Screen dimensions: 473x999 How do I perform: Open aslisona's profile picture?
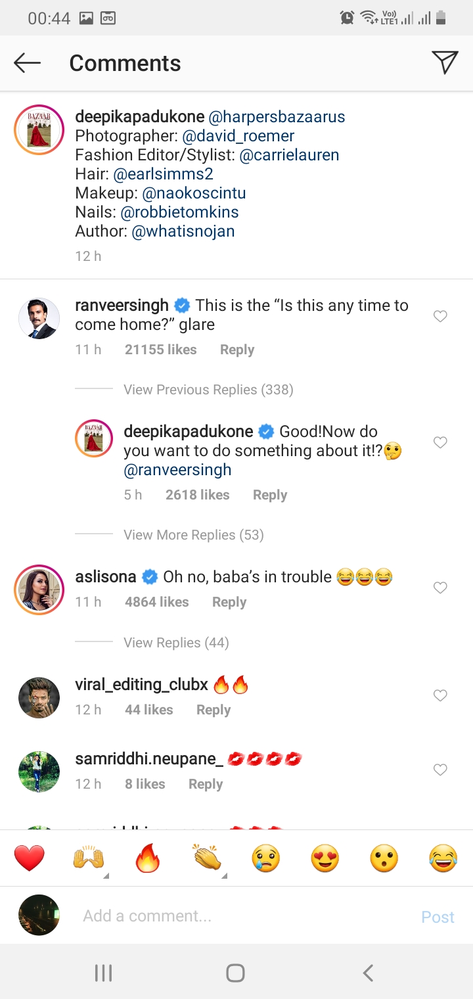point(39,588)
